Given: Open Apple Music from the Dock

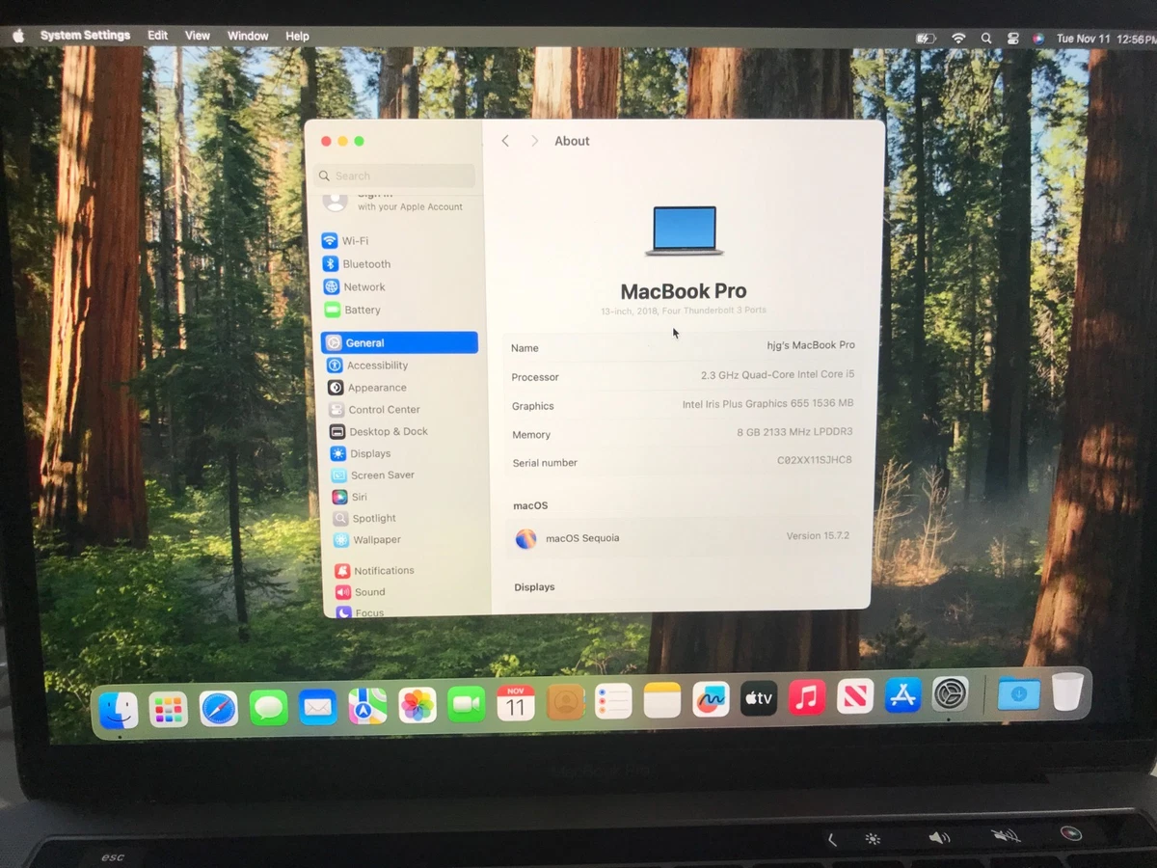Looking at the screenshot, I should 806,698.
